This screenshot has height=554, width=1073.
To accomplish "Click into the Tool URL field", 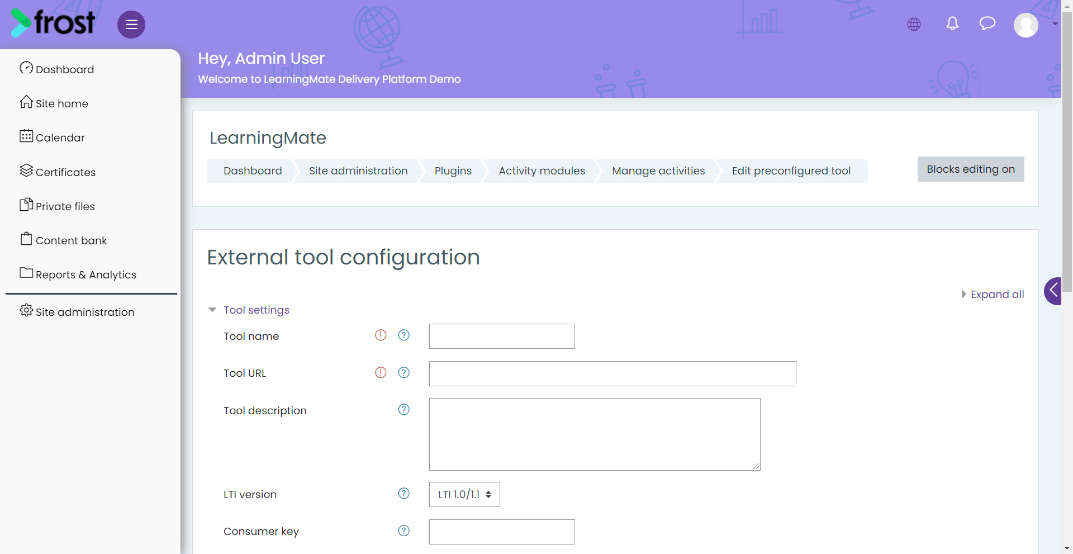I will [x=613, y=374].
